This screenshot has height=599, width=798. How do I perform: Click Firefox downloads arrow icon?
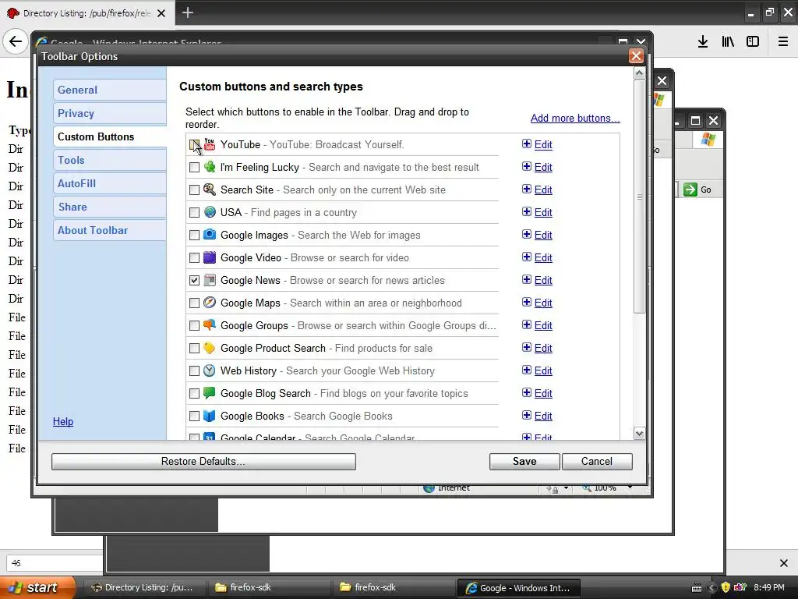tap(703, 42)
